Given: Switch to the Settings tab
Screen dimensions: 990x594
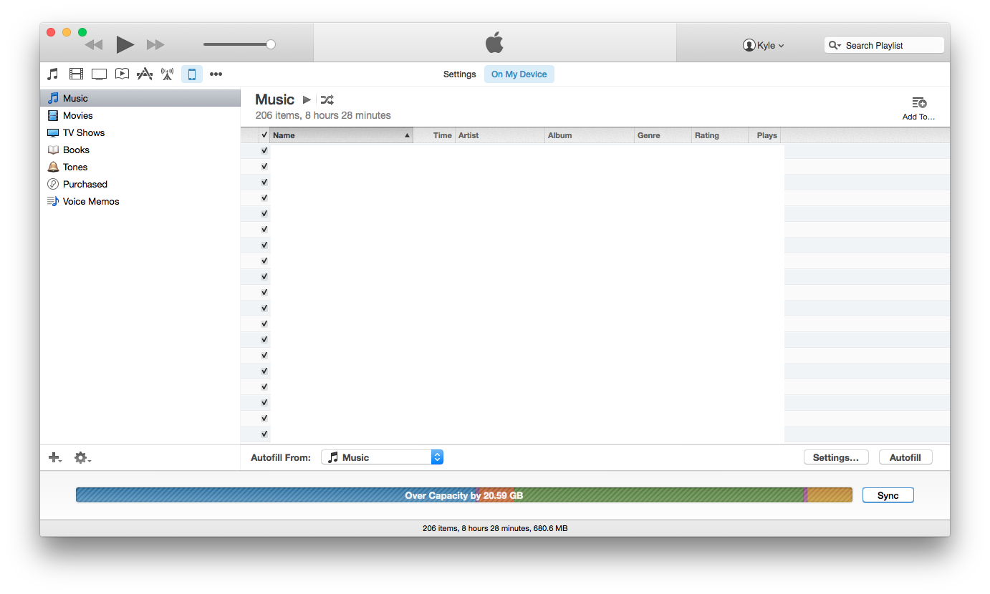Looking at the screenshot, I should (460, 74).
